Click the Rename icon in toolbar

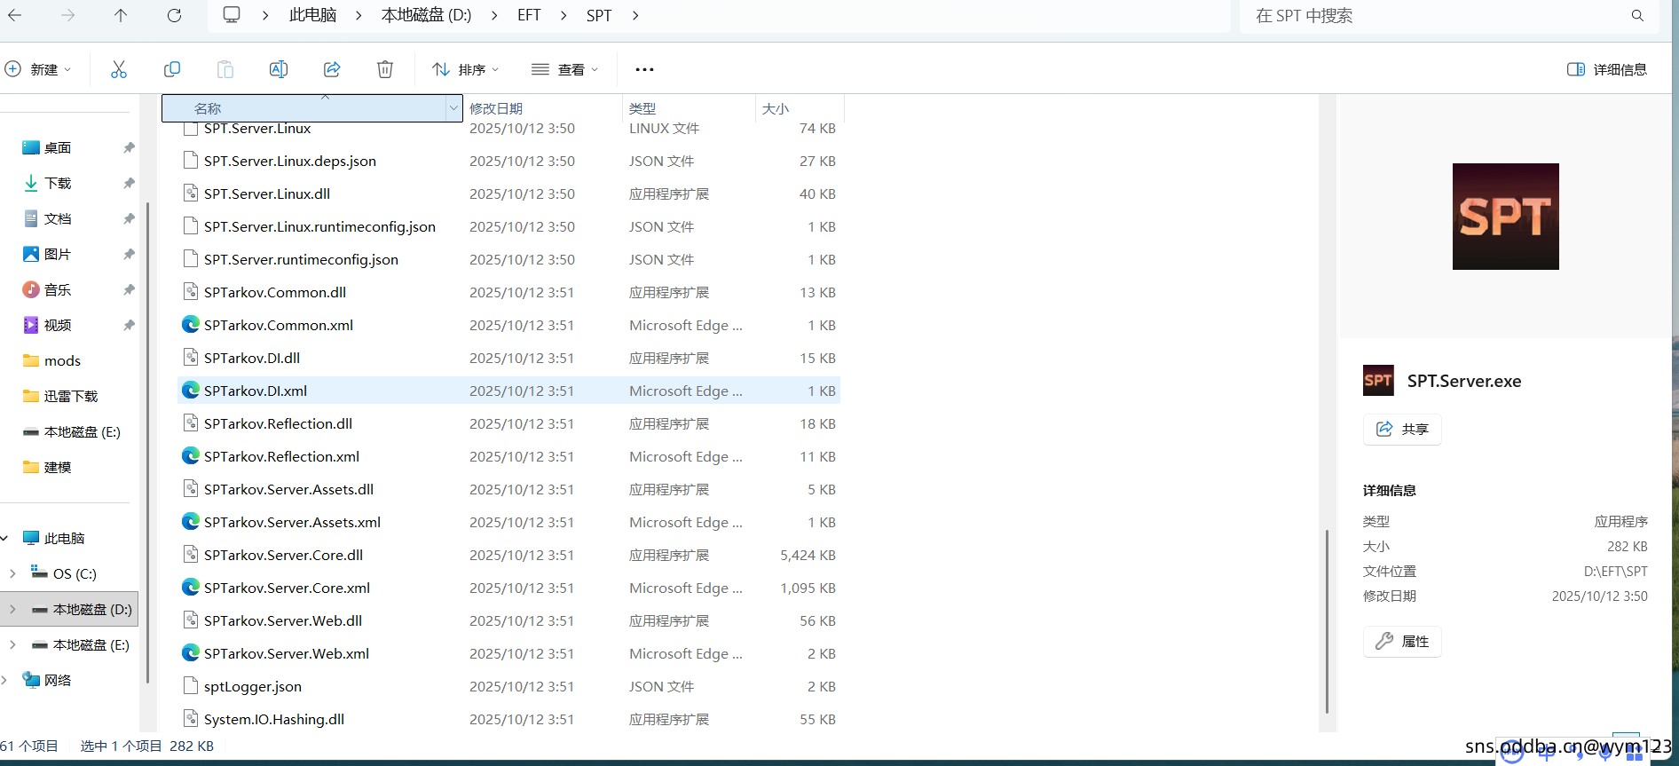coord(279,69)
